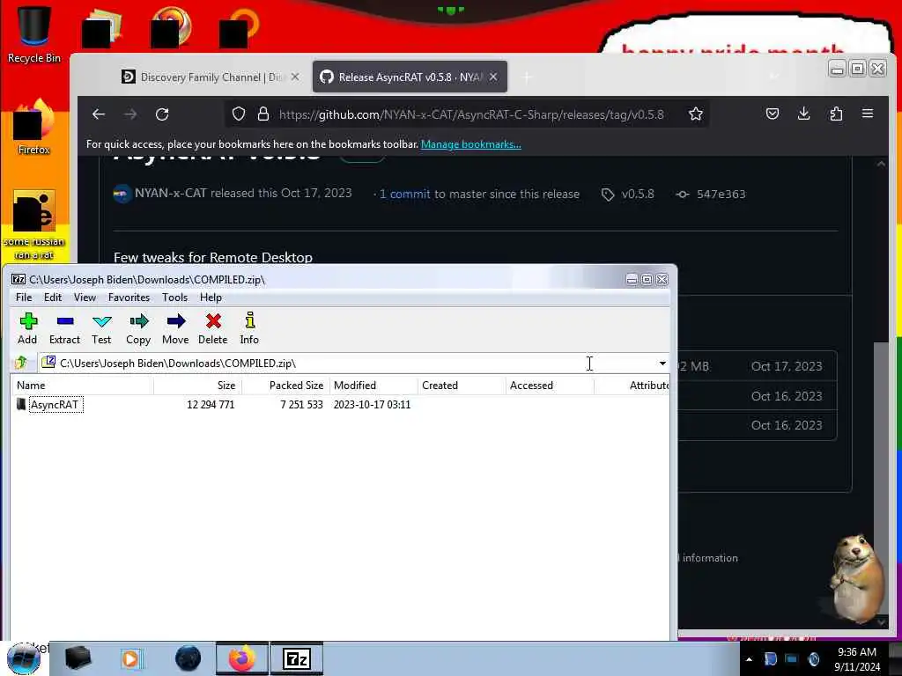Open the File menu in 7-Zip
The width and height of the screenshot is (902, 676).
click(24, 298)
